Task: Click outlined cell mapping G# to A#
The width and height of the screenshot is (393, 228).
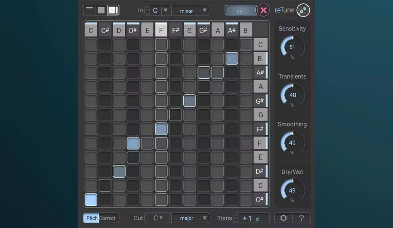Action: pos(204,73)
